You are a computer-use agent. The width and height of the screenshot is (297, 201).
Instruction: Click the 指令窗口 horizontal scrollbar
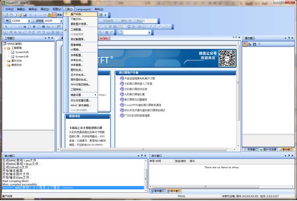206,187
